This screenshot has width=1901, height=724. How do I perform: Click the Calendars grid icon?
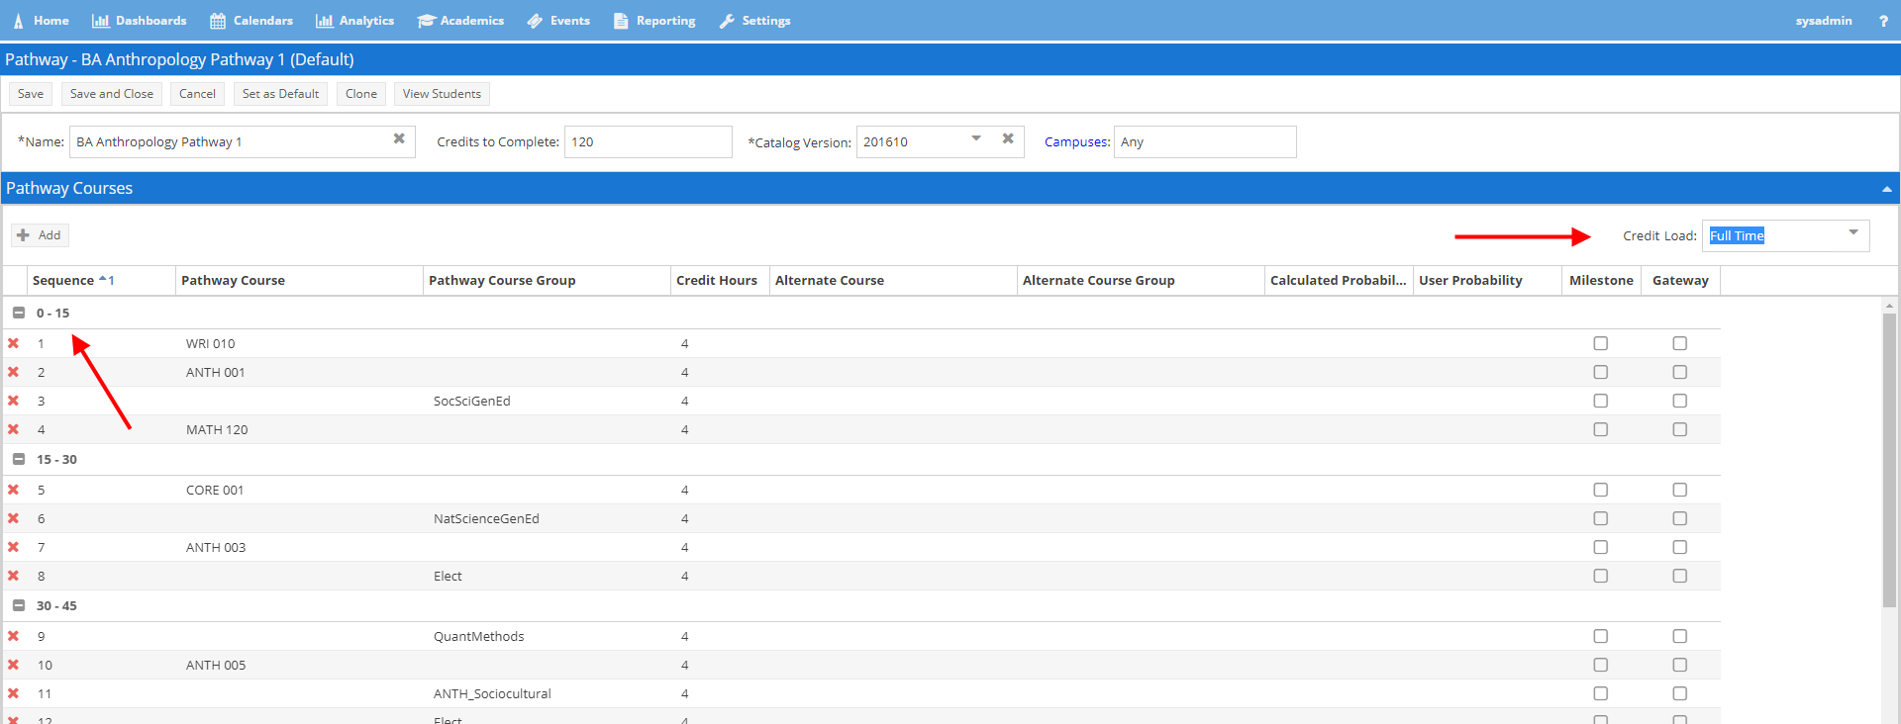[x=218, y=21]
